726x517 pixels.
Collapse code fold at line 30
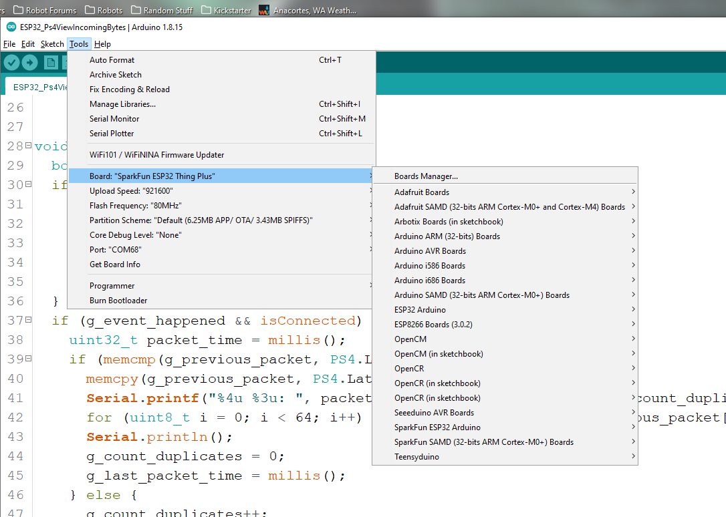point(28,184)
